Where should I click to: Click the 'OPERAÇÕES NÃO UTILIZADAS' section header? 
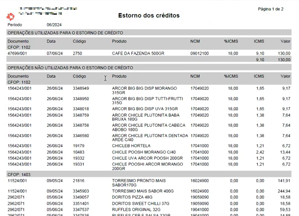click(70, 68)
